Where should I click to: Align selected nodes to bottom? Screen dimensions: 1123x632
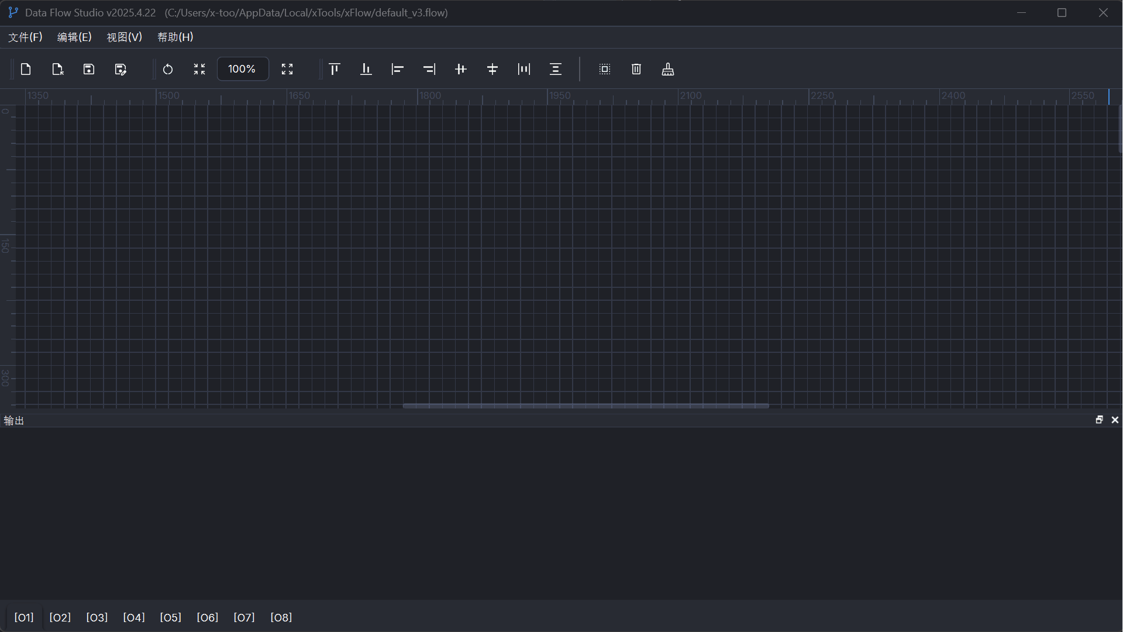(x=366, y=69)
